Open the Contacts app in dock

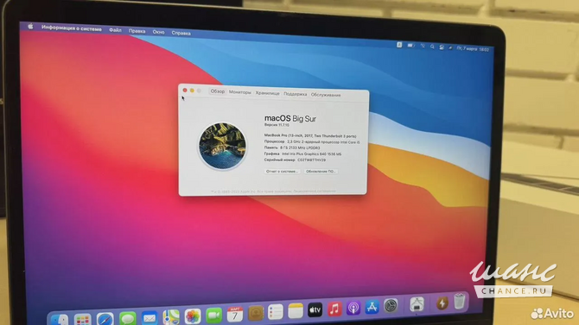[x=256, y=313]
